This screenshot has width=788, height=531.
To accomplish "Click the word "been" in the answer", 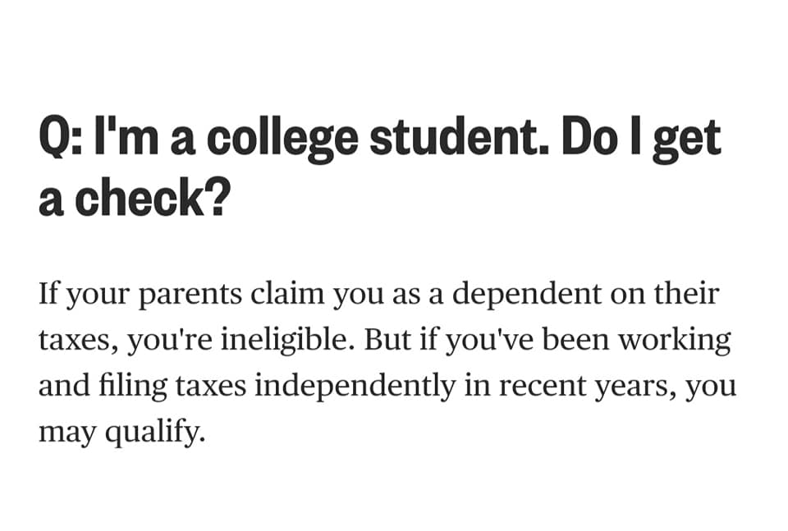I will (x=564, y=339).
